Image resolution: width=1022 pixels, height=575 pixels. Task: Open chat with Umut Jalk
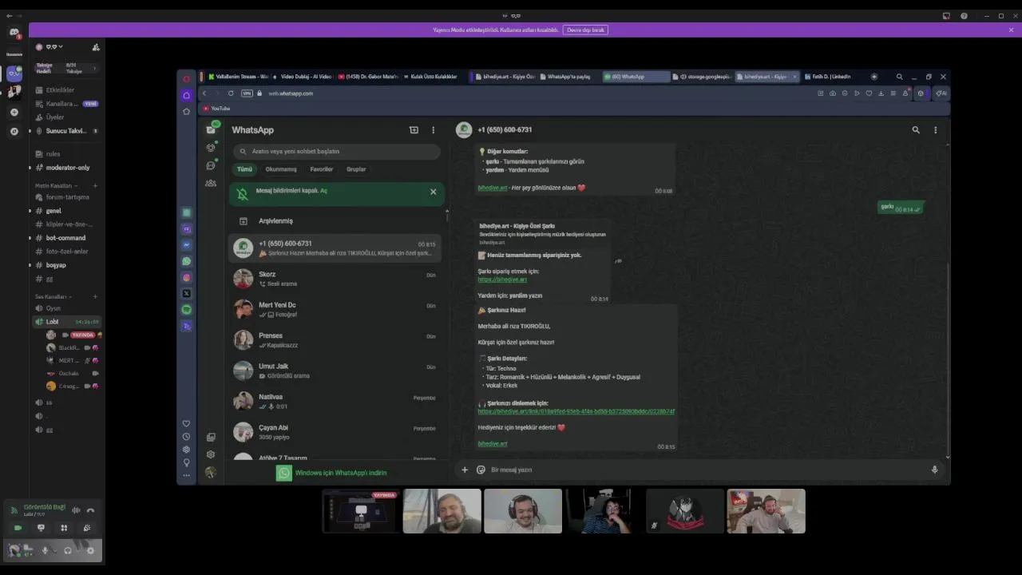(335, 371)
